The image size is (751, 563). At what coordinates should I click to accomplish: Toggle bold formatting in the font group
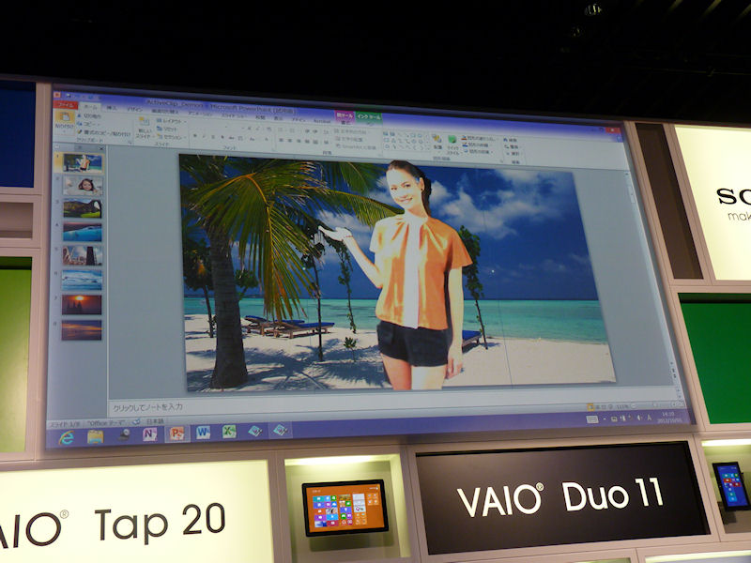pos(193,137)
